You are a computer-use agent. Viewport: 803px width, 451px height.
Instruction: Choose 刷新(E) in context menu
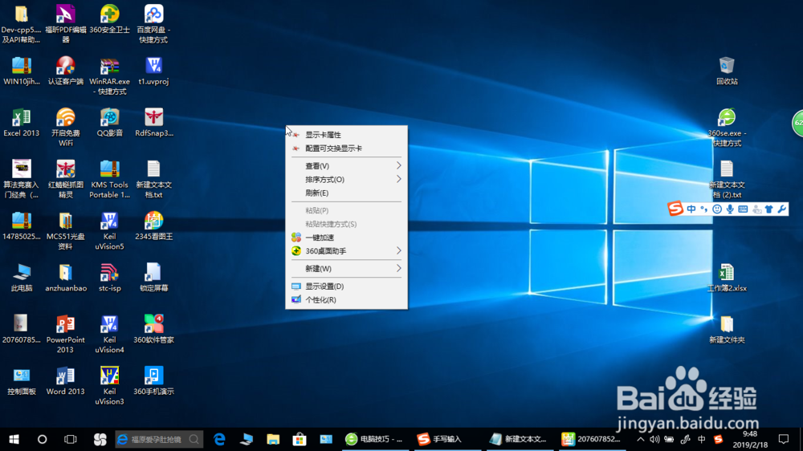[347, 193]
